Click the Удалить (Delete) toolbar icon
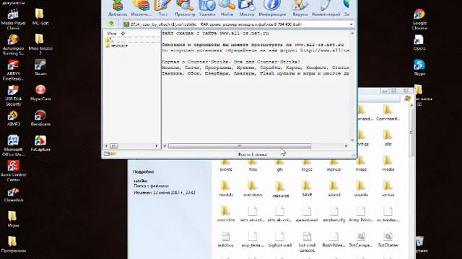The image size is (462, 259). (x=207, y=8)
